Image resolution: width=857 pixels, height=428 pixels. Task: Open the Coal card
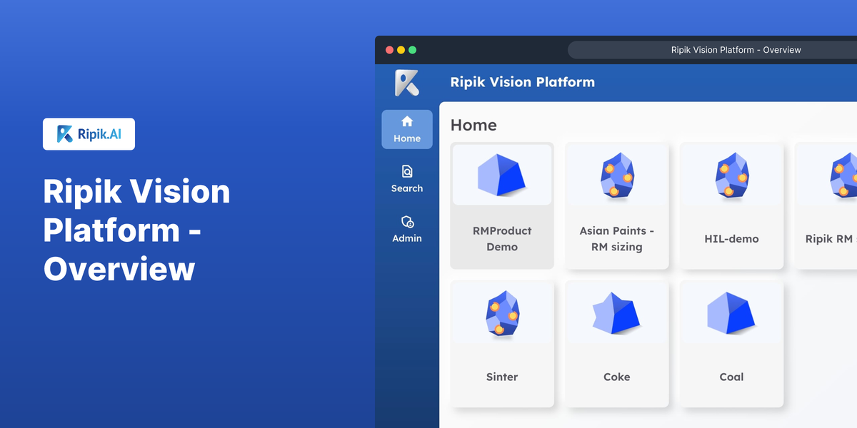click(731, 344)
